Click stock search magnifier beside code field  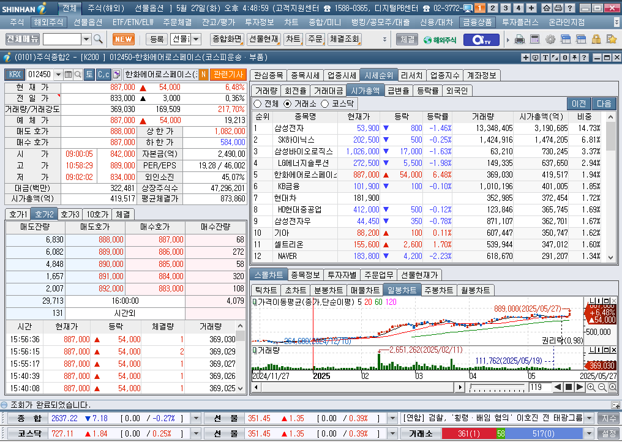coord(78,74)
